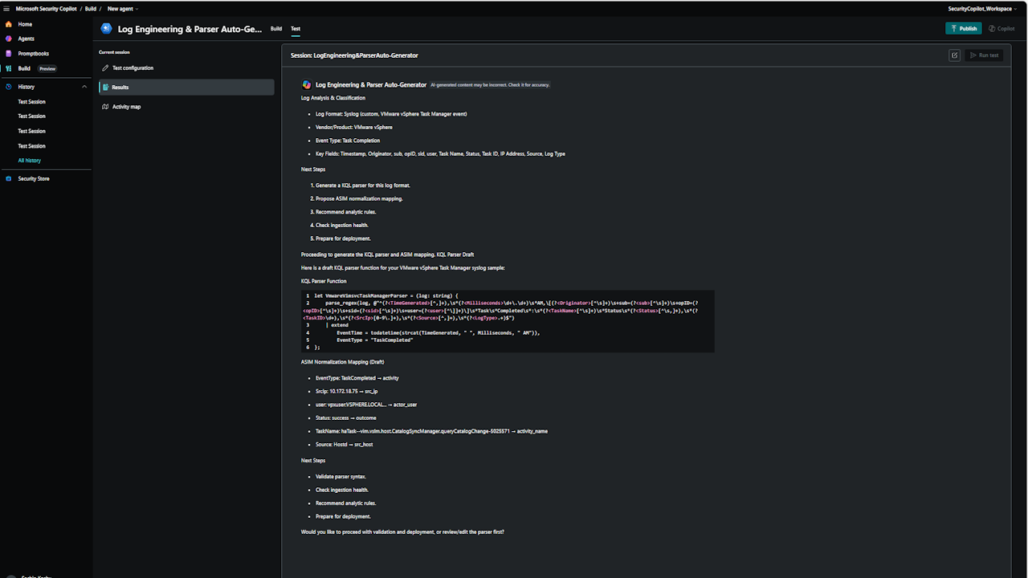Screen dimensions: 1028x578
Task: Click the Publish button
Action: 964,28
